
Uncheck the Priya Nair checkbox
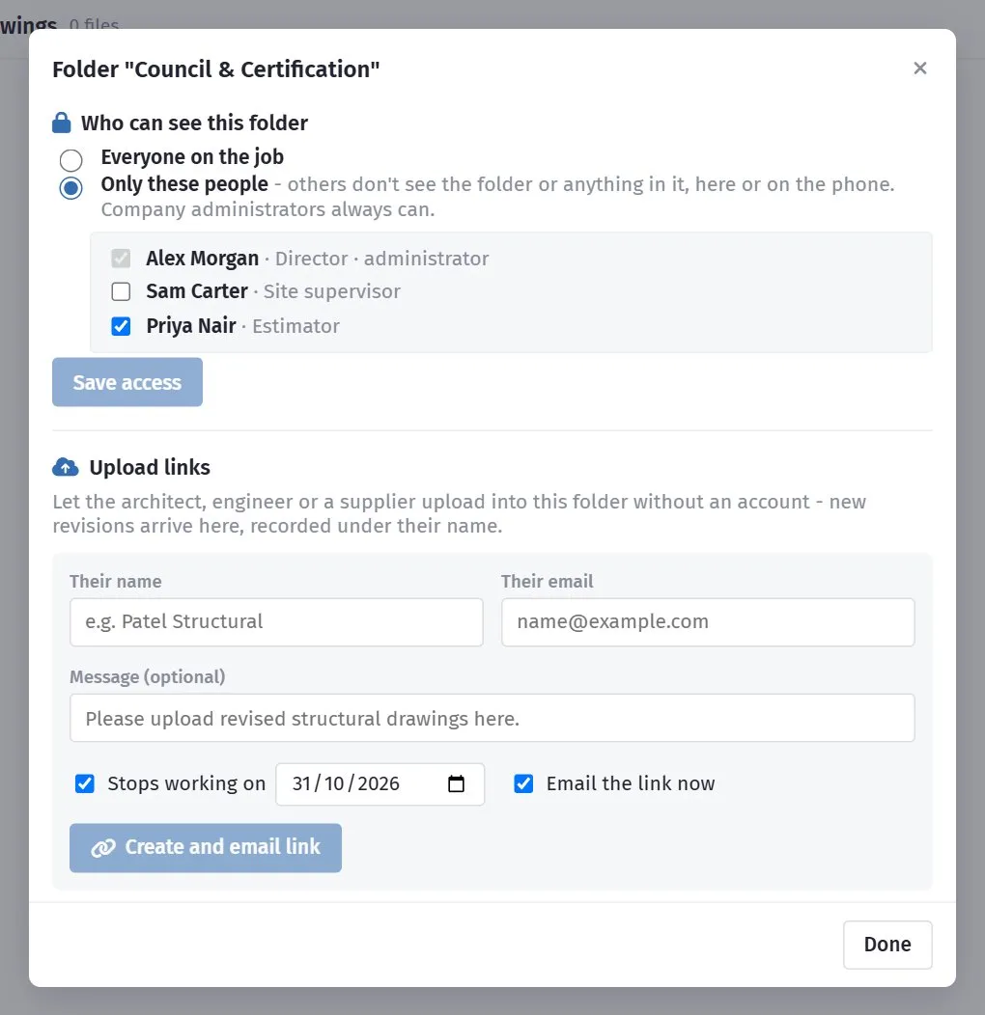121,325
